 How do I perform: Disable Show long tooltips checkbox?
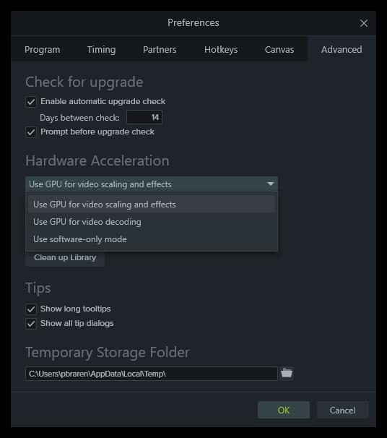coord(31,309)
